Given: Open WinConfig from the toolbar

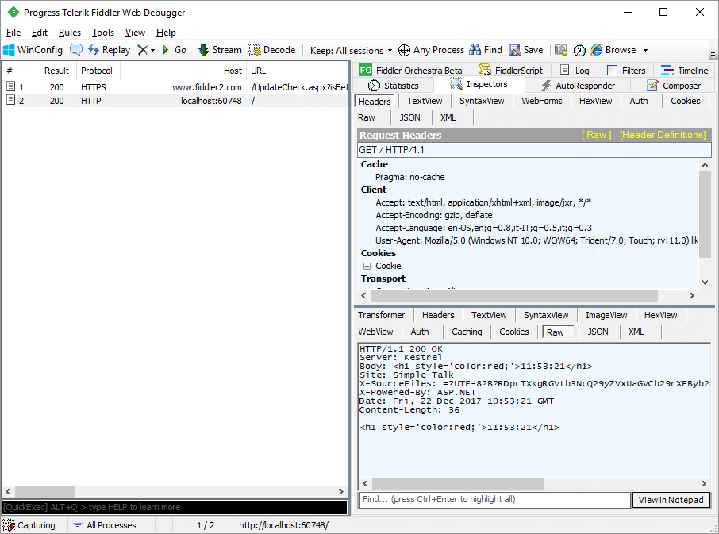Looking at the screenshot, I should 33,50.
